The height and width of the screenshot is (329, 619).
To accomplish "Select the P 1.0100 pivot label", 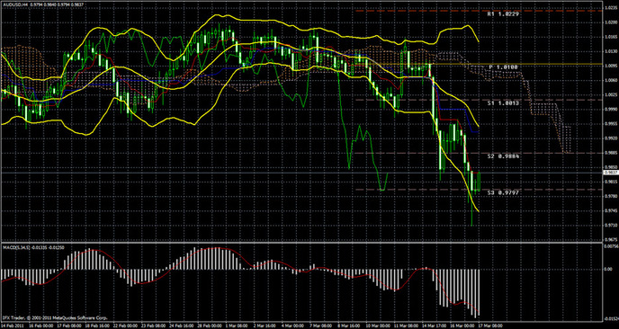I will [503, 67].
